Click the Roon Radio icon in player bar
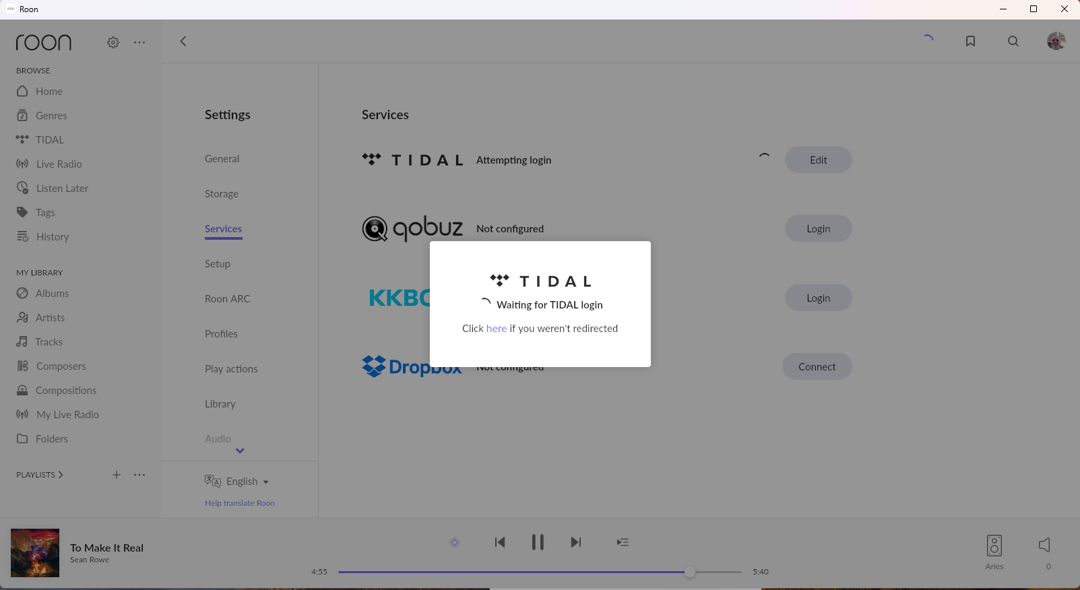 (454, 542)
